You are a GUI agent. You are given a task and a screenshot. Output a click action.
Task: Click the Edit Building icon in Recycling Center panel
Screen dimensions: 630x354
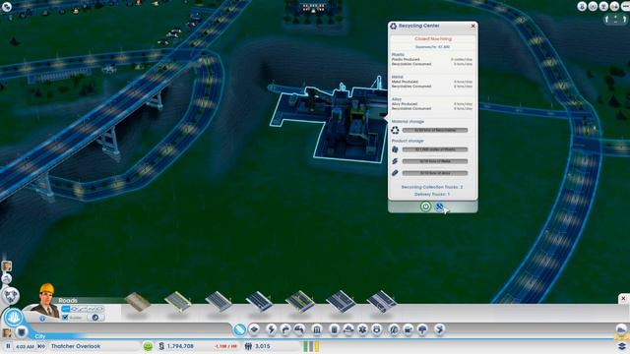[x=439, y=206]
